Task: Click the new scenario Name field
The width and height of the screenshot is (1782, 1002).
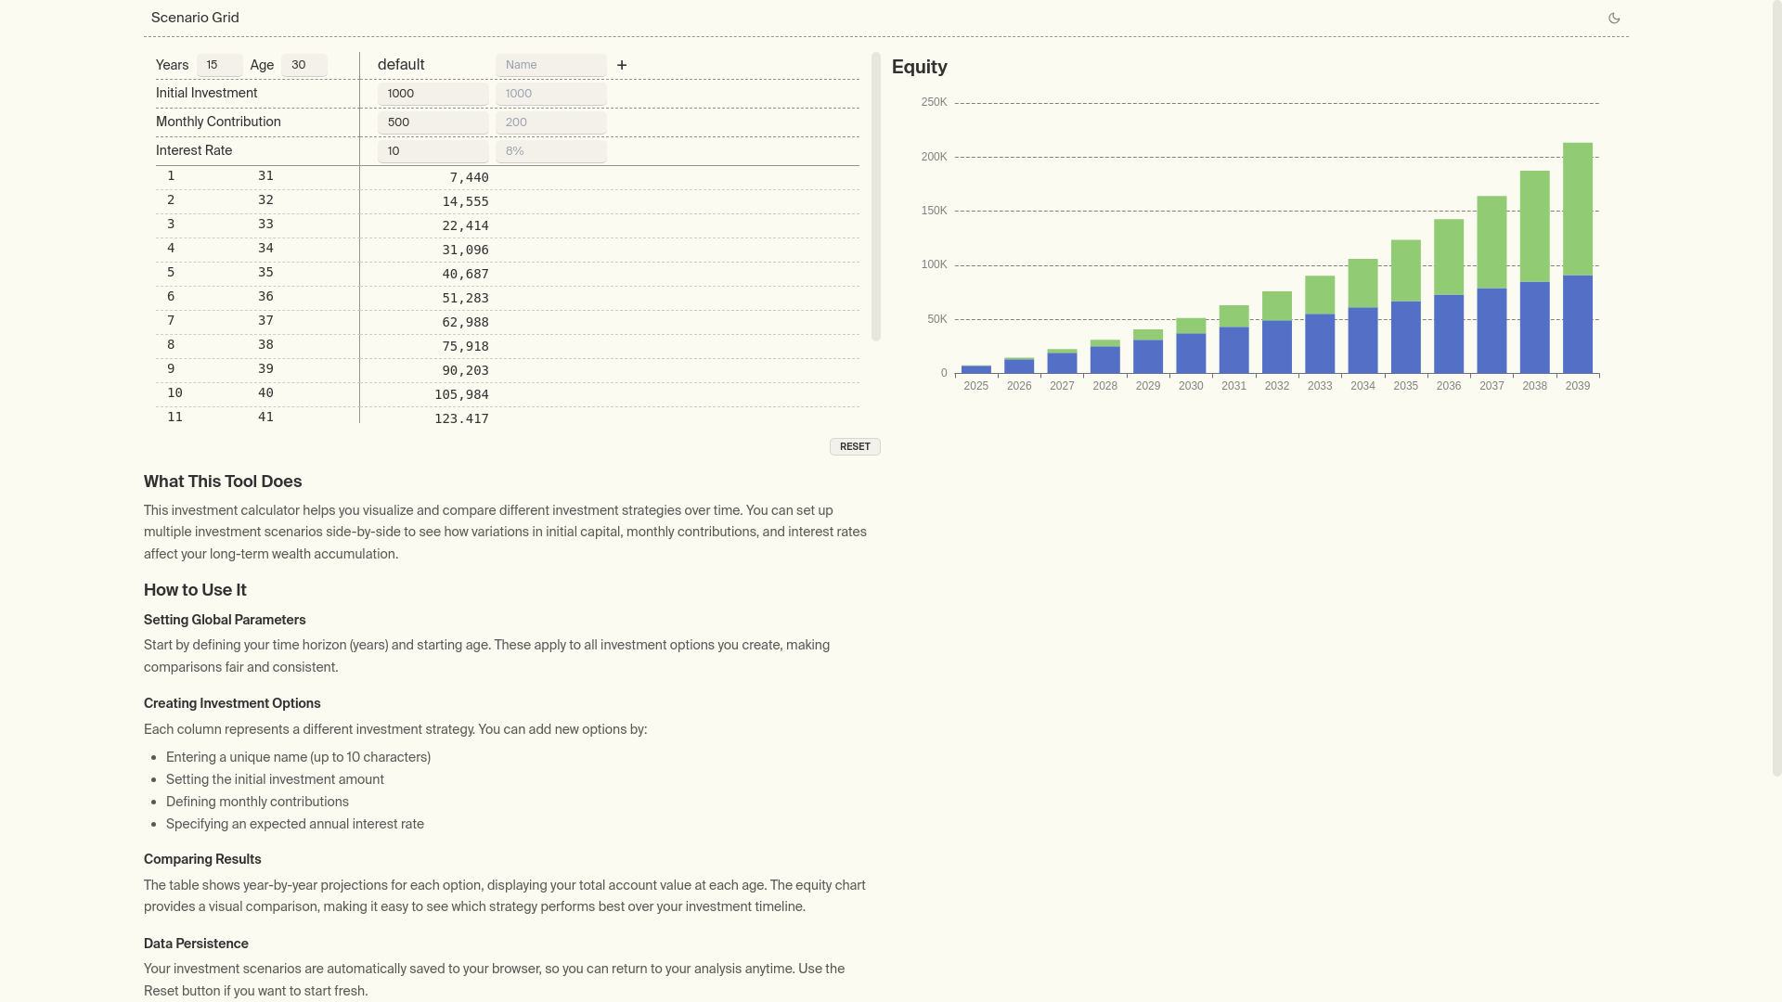Action: 550,65
